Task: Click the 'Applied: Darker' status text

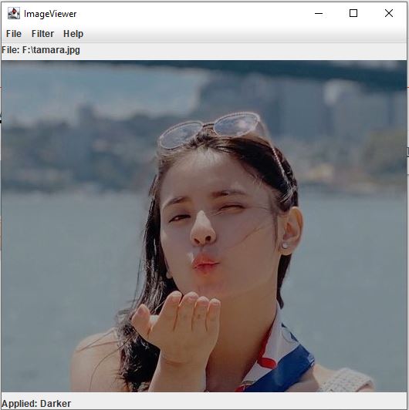Action: tap(36, 404)
